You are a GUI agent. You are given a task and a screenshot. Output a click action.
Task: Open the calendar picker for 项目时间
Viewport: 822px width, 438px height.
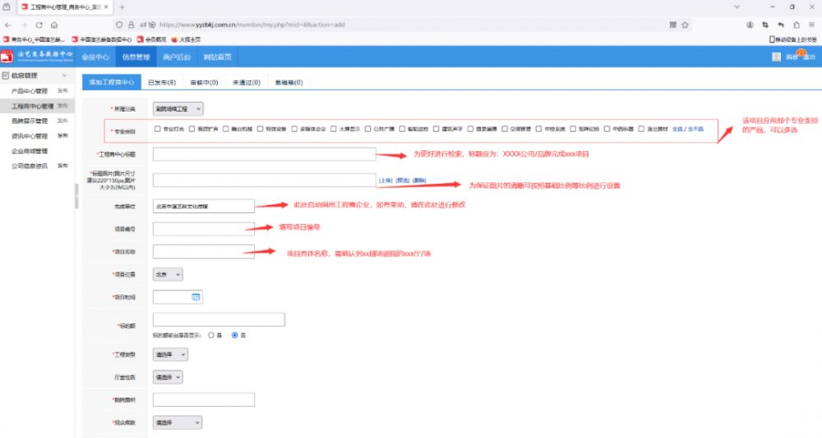pos(196,296)
